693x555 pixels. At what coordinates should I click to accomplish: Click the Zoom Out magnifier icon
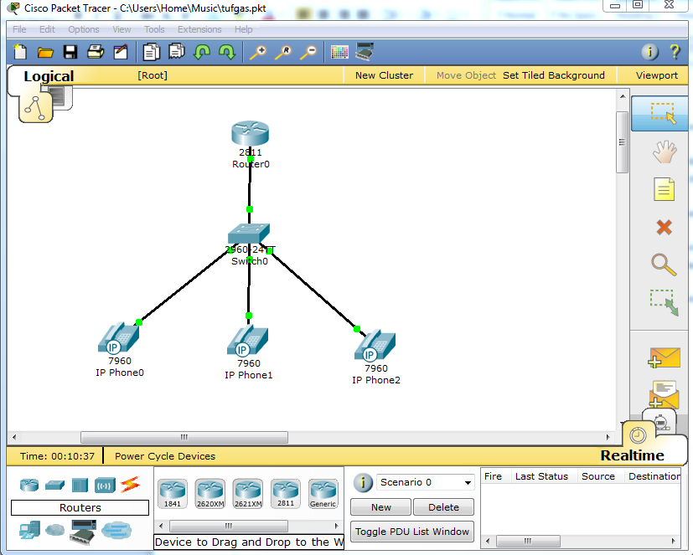click(308, 52)
